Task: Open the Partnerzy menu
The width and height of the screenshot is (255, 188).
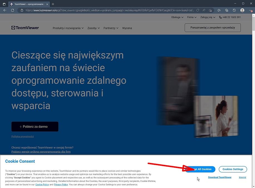Action: [x=111, y=28]
